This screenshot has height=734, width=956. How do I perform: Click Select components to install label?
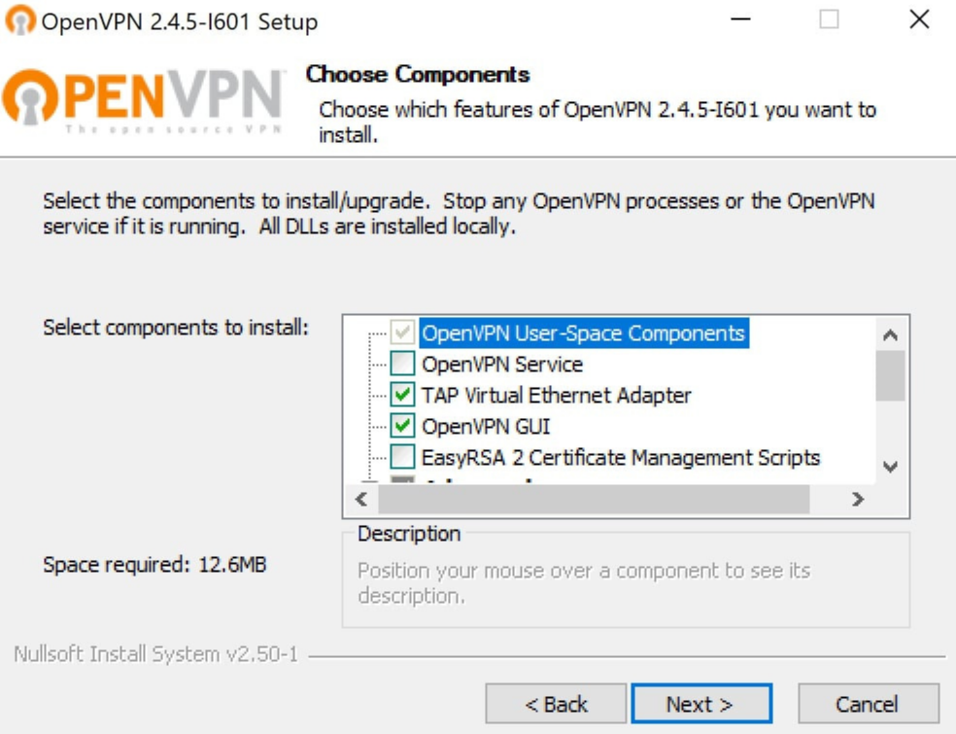tap(176, 328)
